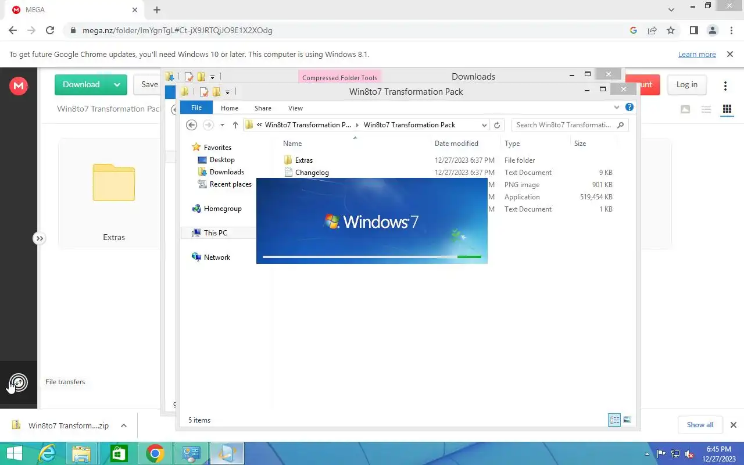
Task: Expand the Explorer ribbon chevron
Action: point(617,108)
